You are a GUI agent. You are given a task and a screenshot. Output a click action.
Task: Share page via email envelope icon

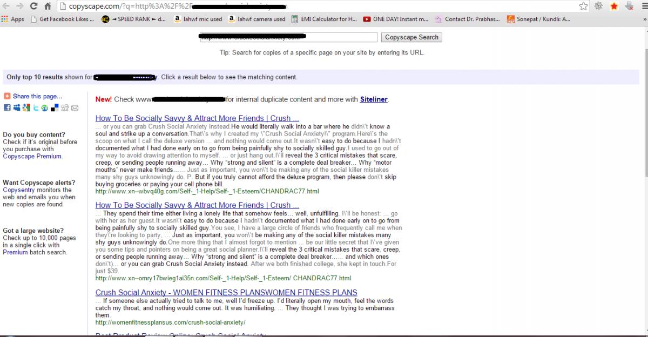coord(75,107)
